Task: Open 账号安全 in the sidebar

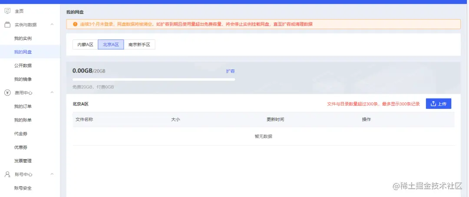Action: [23, 188]
